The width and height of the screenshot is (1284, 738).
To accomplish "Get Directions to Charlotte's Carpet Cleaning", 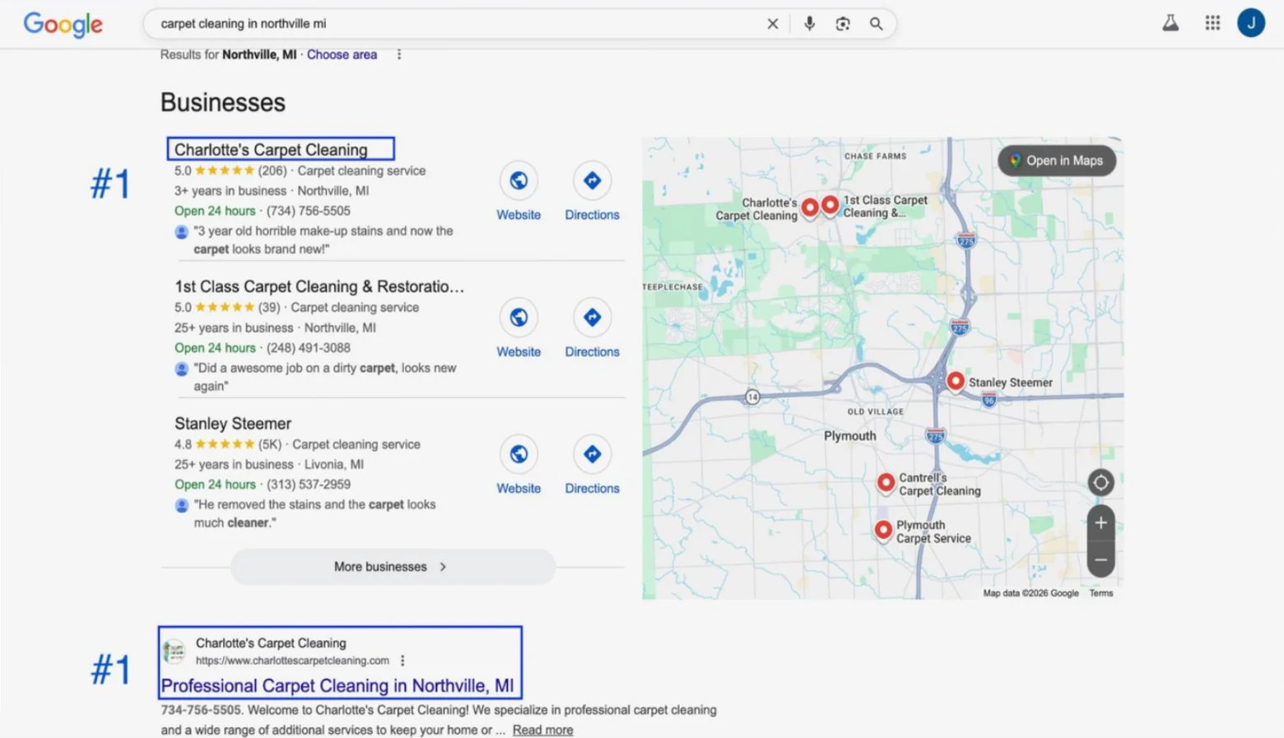I will pos(592,192).
